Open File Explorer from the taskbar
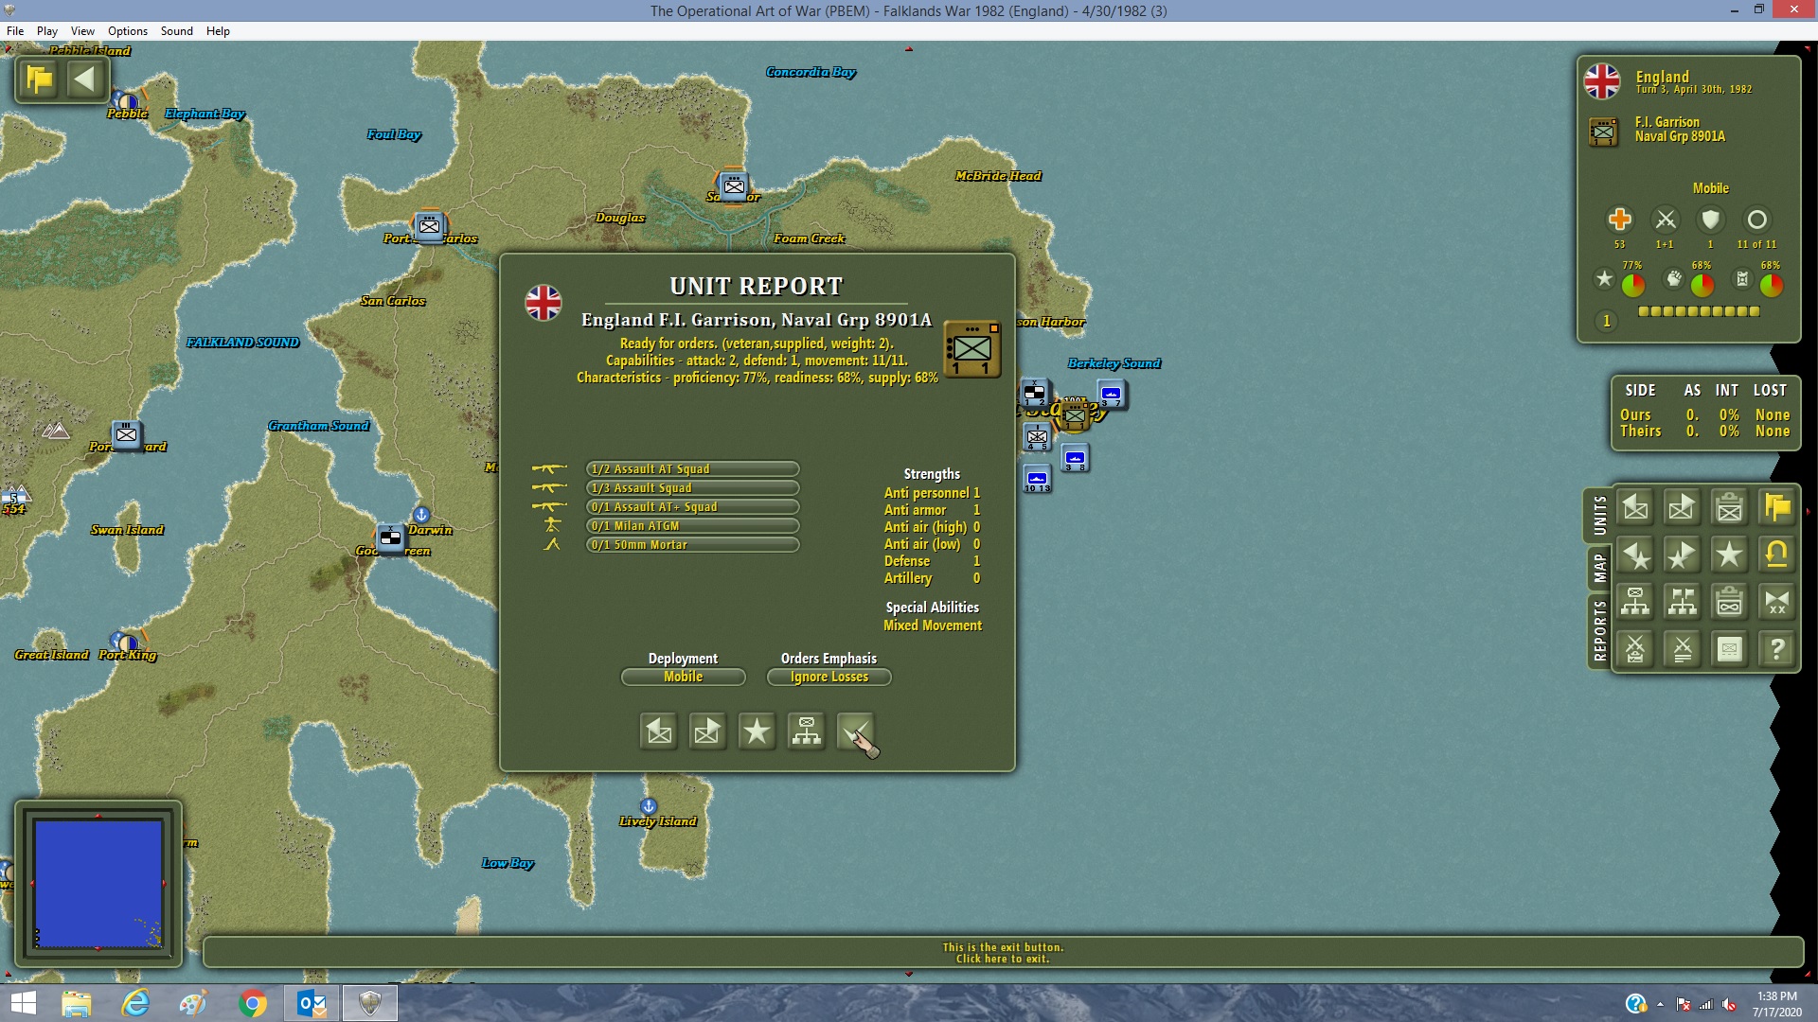This screenshot has width=1818, height=1022. (x=77, y=1003)
